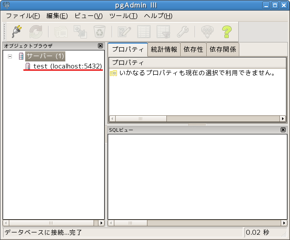
Task: Open the ビュー(V) menu
Action: click(x=88, y=16)
